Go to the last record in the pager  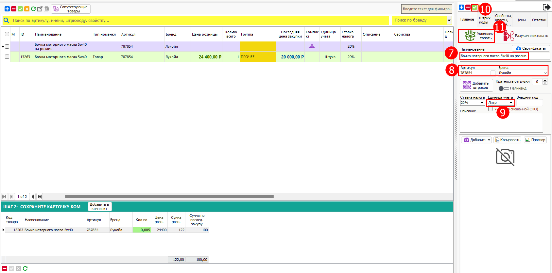(40, 197)
